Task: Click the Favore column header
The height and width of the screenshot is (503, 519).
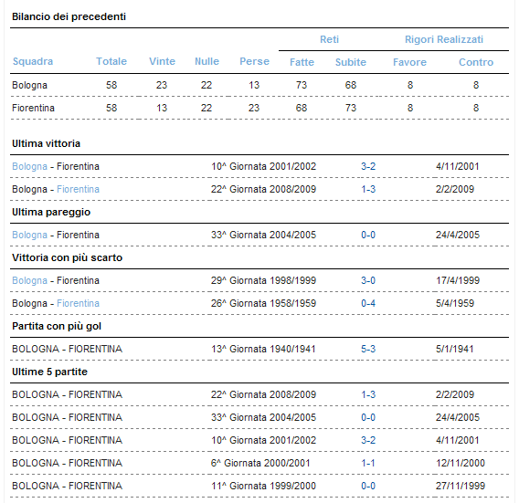Action: click(x=409, y=62)
